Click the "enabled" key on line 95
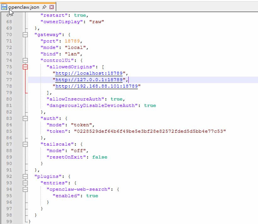 [x=66, y=196]
